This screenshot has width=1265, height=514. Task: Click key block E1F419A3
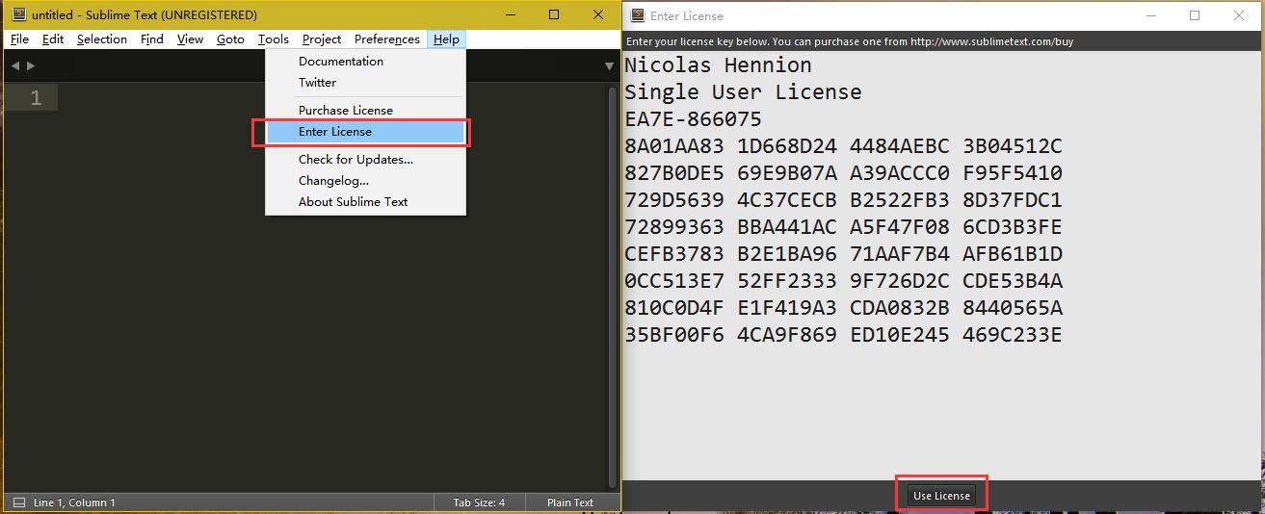click(x=786, y=308)
